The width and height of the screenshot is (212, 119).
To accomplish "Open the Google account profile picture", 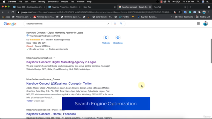I will pos(205,23).
